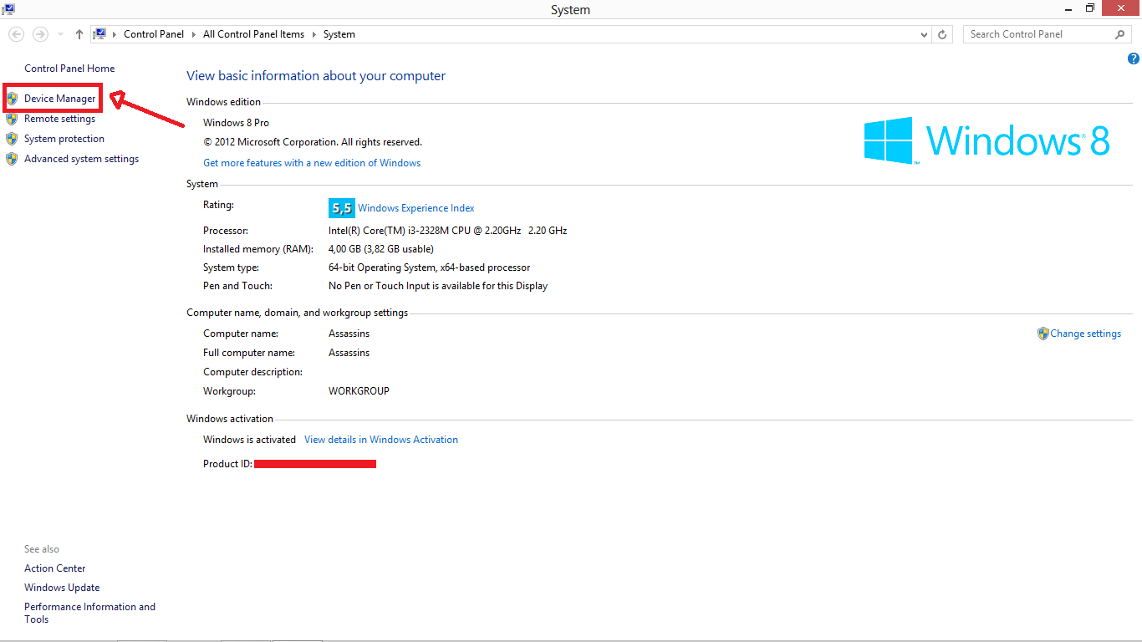Go back with the Back arrow button
1142x642 pixels.
[x=16, y=34]
